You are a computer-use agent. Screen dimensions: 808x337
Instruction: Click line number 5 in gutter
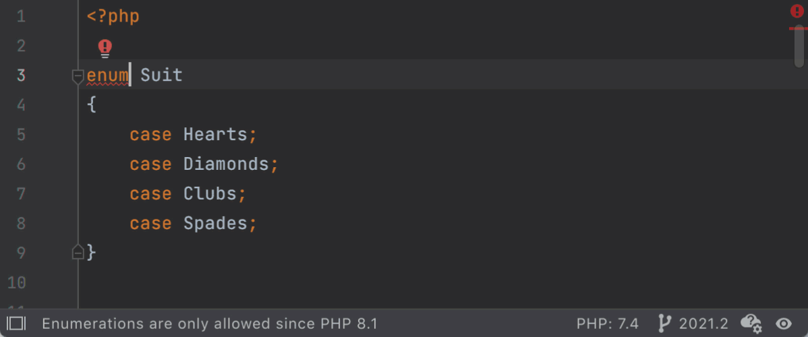tap(21, 135)
